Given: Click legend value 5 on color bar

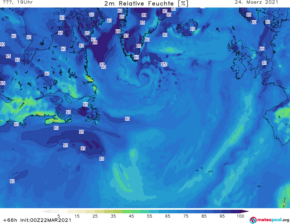Looking at the screenshot, I should coord(59,216).
